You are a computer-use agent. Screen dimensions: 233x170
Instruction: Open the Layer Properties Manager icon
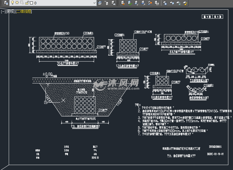pos(6,3)
